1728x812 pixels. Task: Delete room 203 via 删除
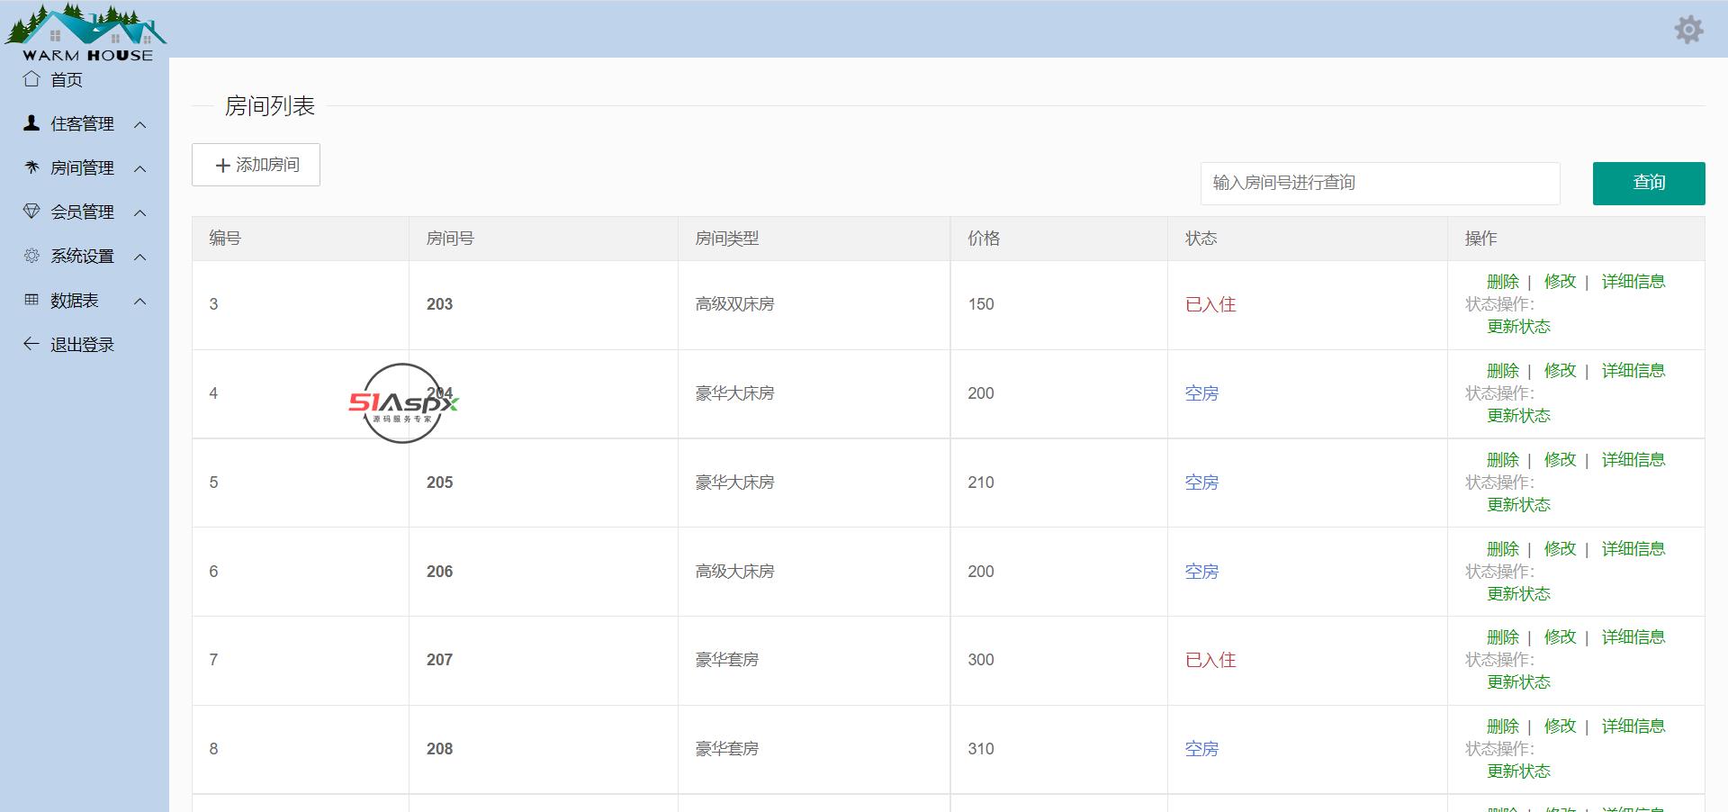pos(1503,282)
